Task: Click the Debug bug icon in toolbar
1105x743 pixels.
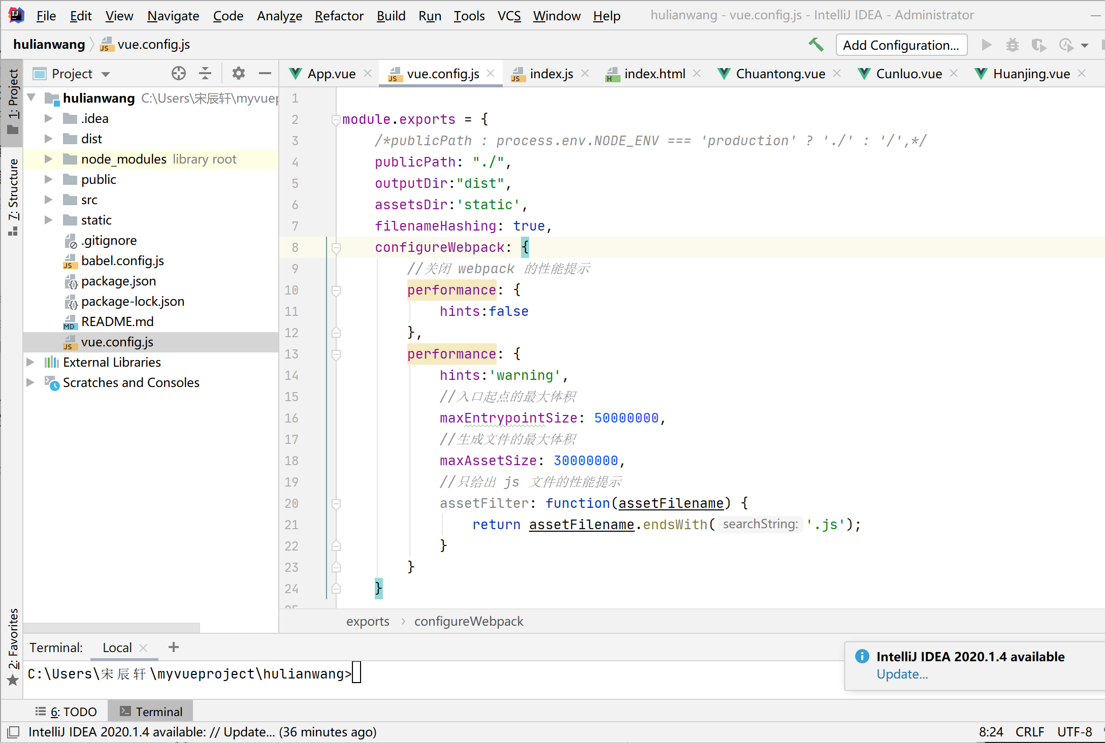Action: (1013, 45)
